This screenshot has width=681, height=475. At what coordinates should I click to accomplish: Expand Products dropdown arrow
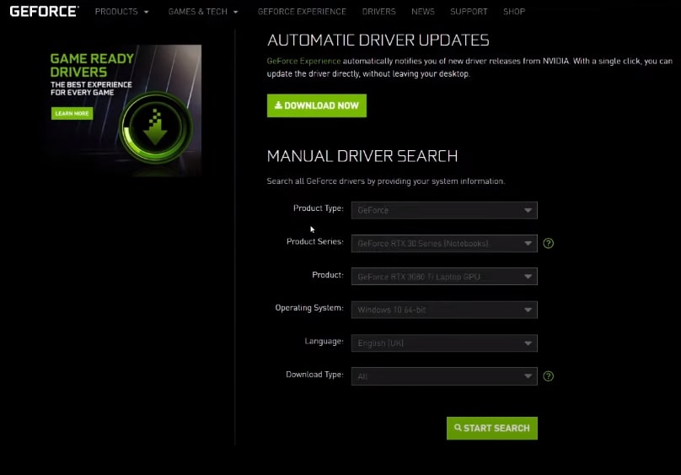click(x=147, y=12)
